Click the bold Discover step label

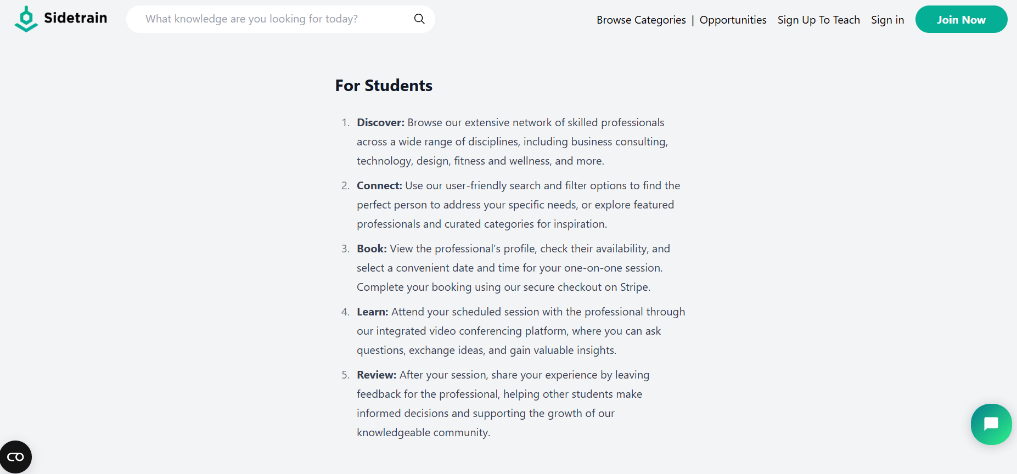(380, 122)
